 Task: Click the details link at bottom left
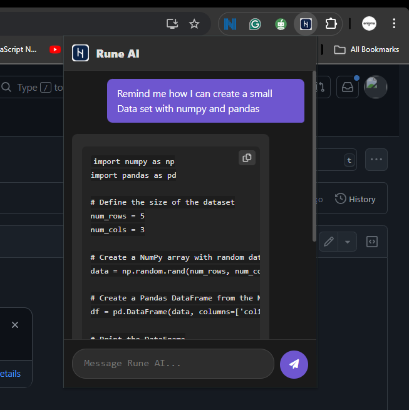pyautogui.click(x=10, y=374)
